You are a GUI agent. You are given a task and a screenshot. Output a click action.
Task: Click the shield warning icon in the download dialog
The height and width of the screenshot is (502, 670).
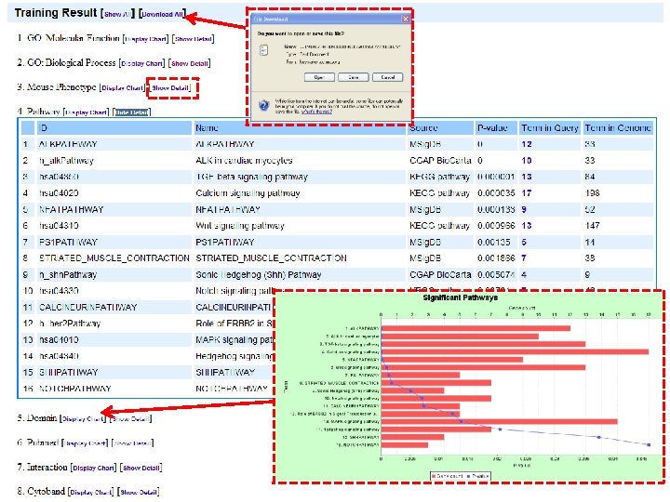(264, 105)
